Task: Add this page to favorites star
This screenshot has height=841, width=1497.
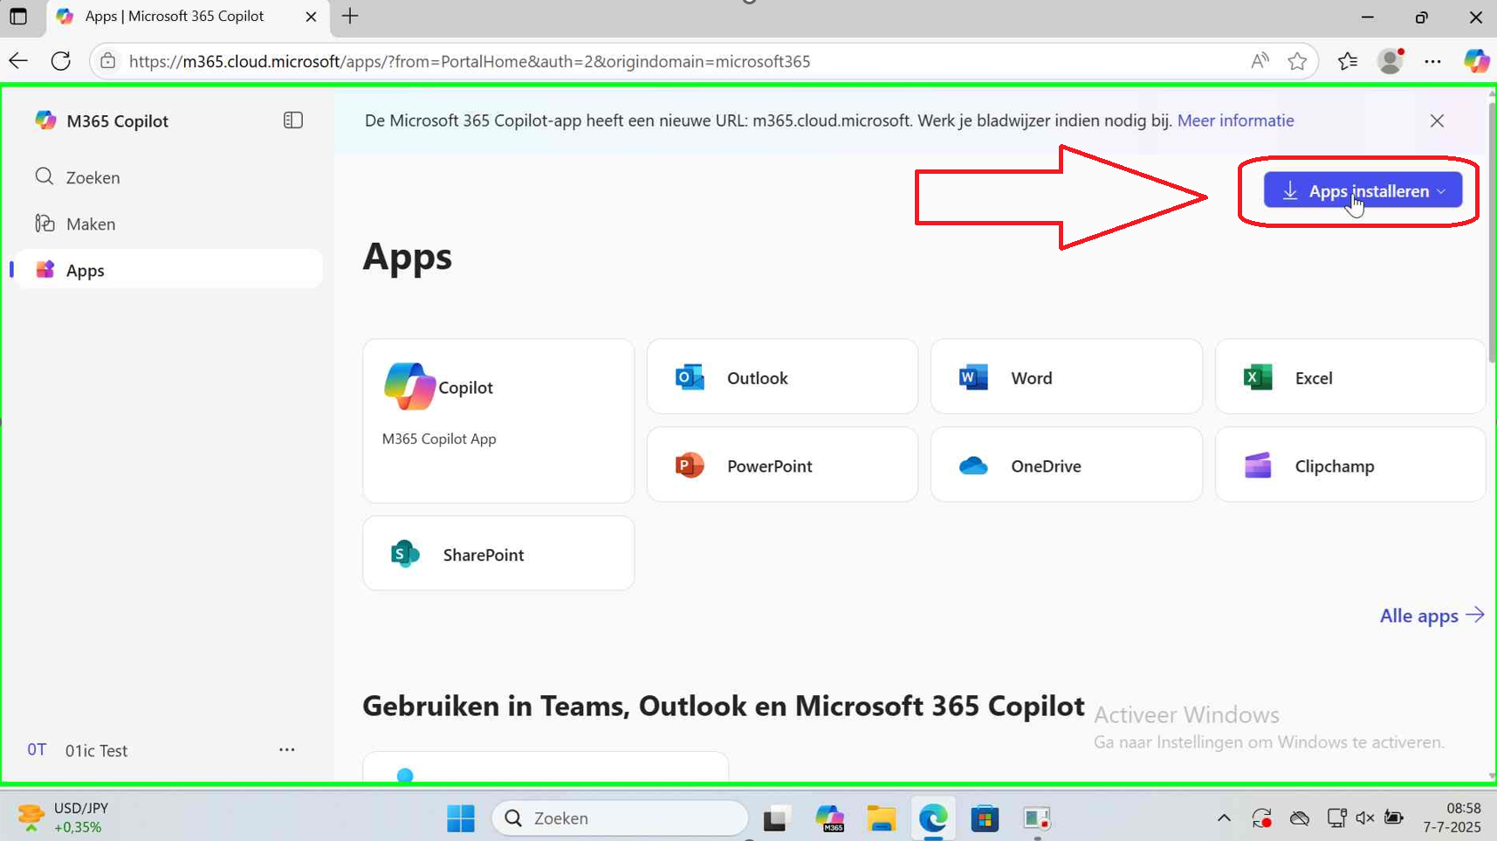Action: (x=1297, y=61)
